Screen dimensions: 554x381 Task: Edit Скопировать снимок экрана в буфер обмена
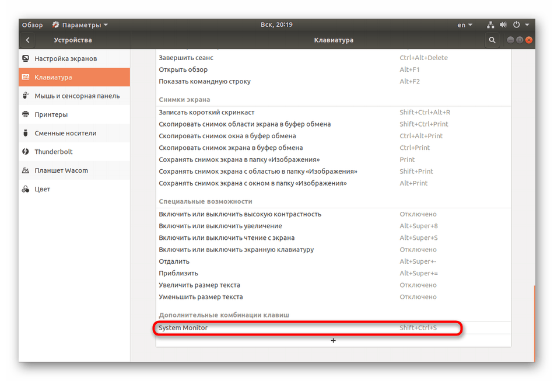(333, 148)
